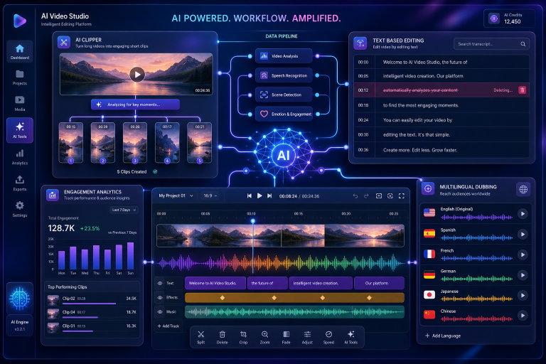Click Add Language
This screenshot has width=546, height=364.
443,336
